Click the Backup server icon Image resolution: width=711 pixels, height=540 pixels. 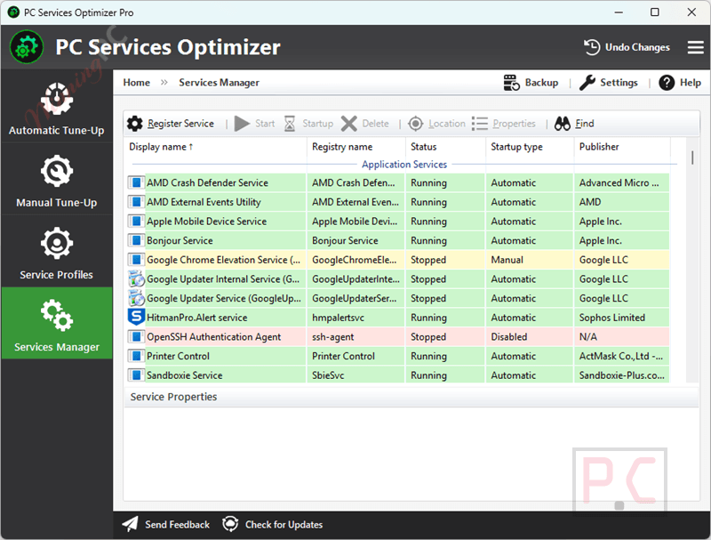(512, 83)
